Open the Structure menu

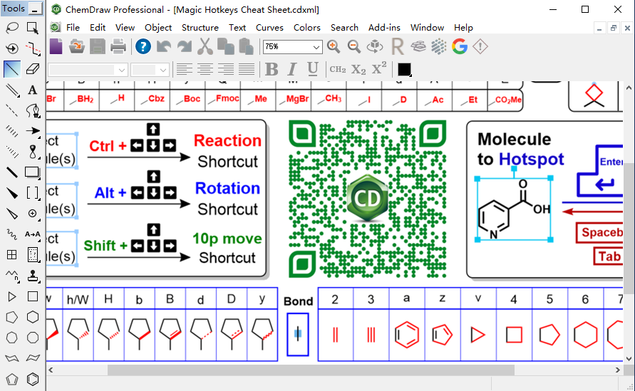200,28
